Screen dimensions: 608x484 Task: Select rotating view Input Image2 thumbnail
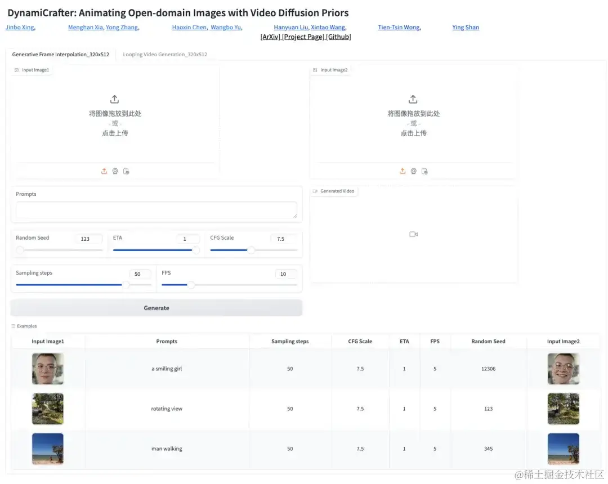click(564, 409)
